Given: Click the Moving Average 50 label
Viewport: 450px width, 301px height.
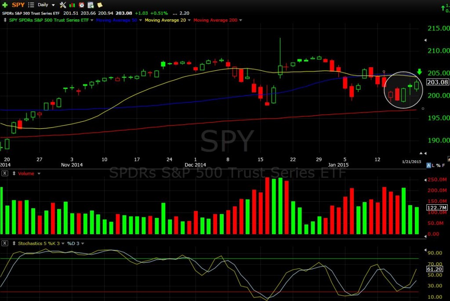Looking at the screenshot, I should (x=116, y=20).
